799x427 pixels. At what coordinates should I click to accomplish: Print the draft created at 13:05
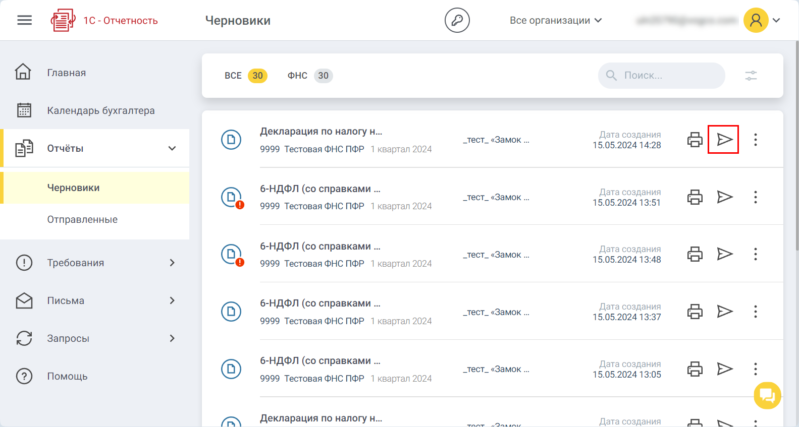point(695,369)
